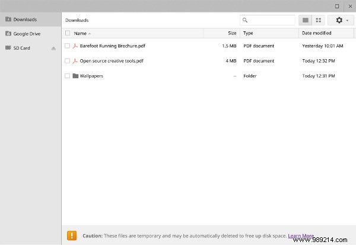Open Google Drive in the sidebar
Screen dimensions: 356x245
pyautogui.click(x=26, y=34)
